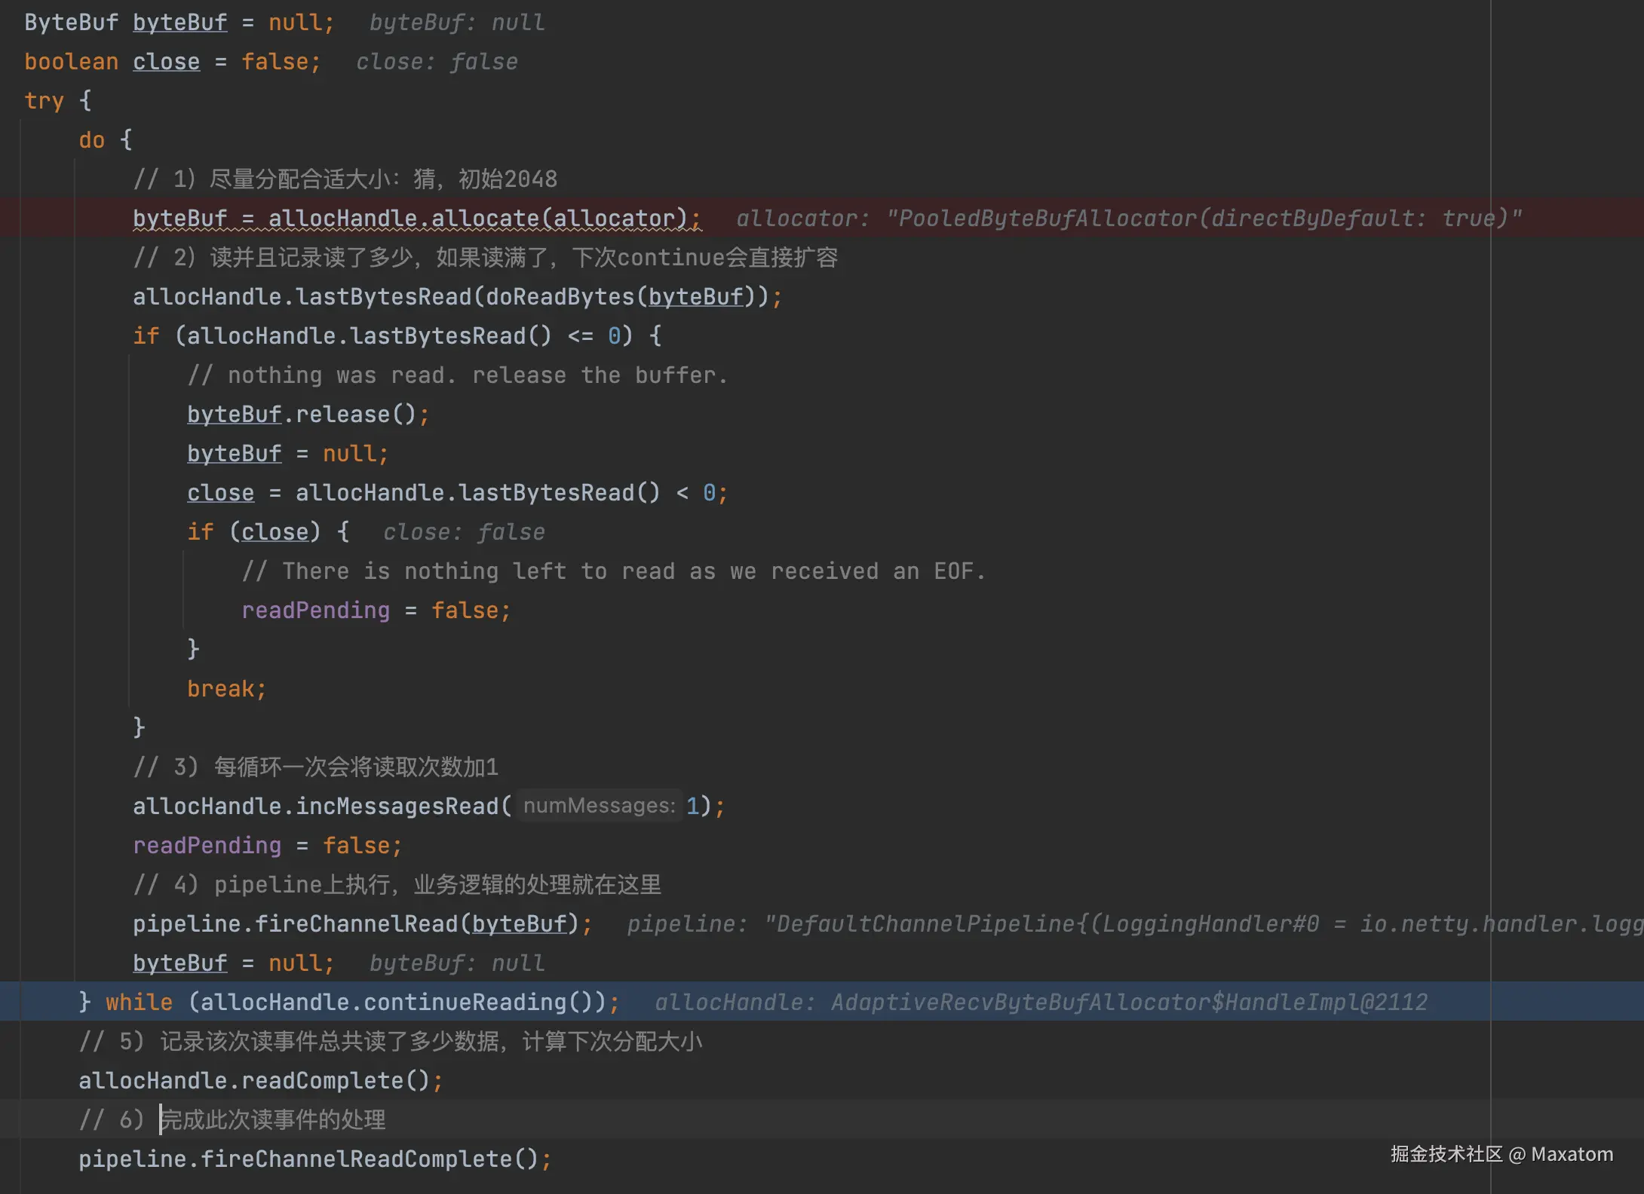Image resolution: width=1644 pixels, height=1194 pixels.
Task: Click readComplete method of allocHandle
Action: [x=321, y=1081]
